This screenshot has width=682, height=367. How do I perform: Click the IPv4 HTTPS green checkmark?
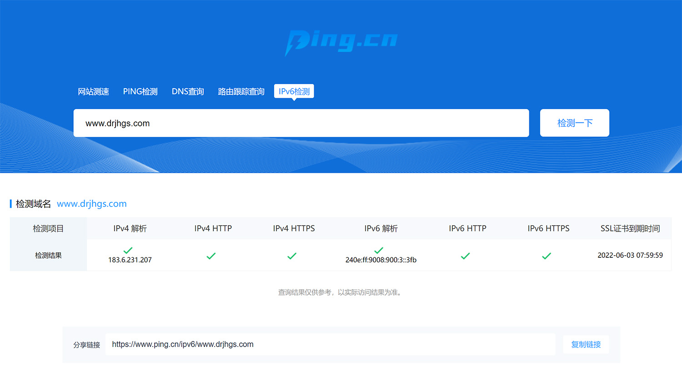click(292, 256)
